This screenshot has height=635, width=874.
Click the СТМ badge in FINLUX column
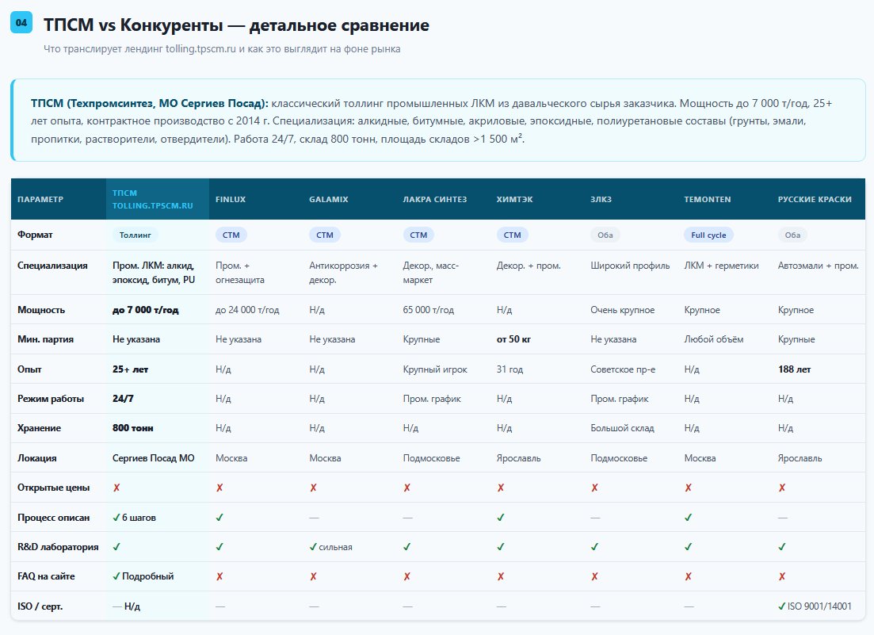[231, 235]
